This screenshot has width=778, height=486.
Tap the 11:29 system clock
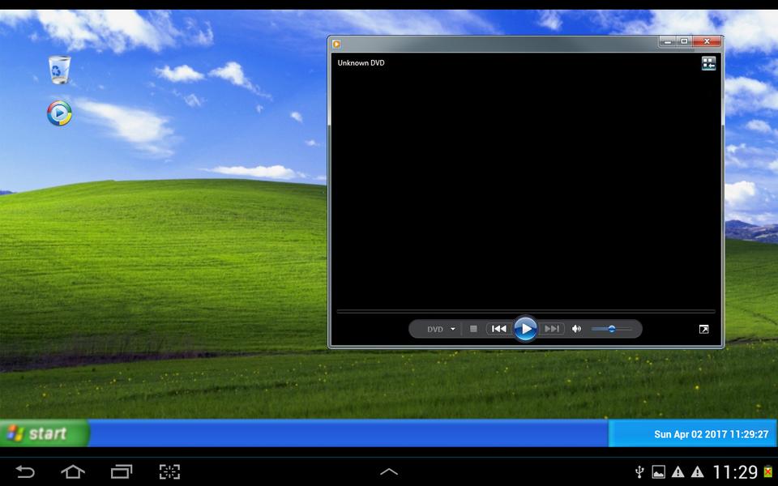click(x=735, y=471)
